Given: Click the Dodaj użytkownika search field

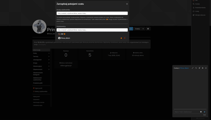Looking at the screenshot, I should (92, 13).
